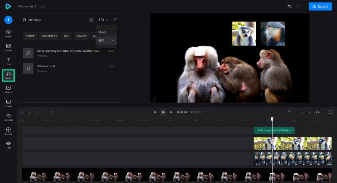The image size is (337, 183).
Task: Click the music icon beside Early morning
Action: tap(28, 53)
